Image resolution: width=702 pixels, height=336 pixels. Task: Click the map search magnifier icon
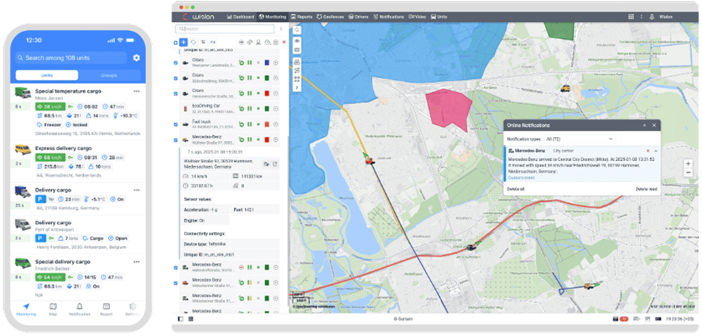(297, 30)
